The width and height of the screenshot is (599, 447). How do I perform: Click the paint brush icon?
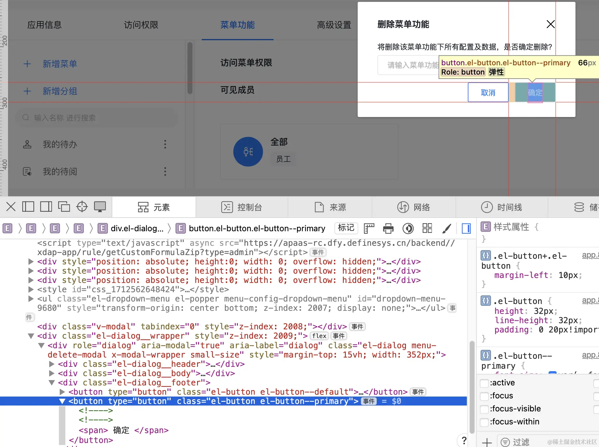(446, 229)
